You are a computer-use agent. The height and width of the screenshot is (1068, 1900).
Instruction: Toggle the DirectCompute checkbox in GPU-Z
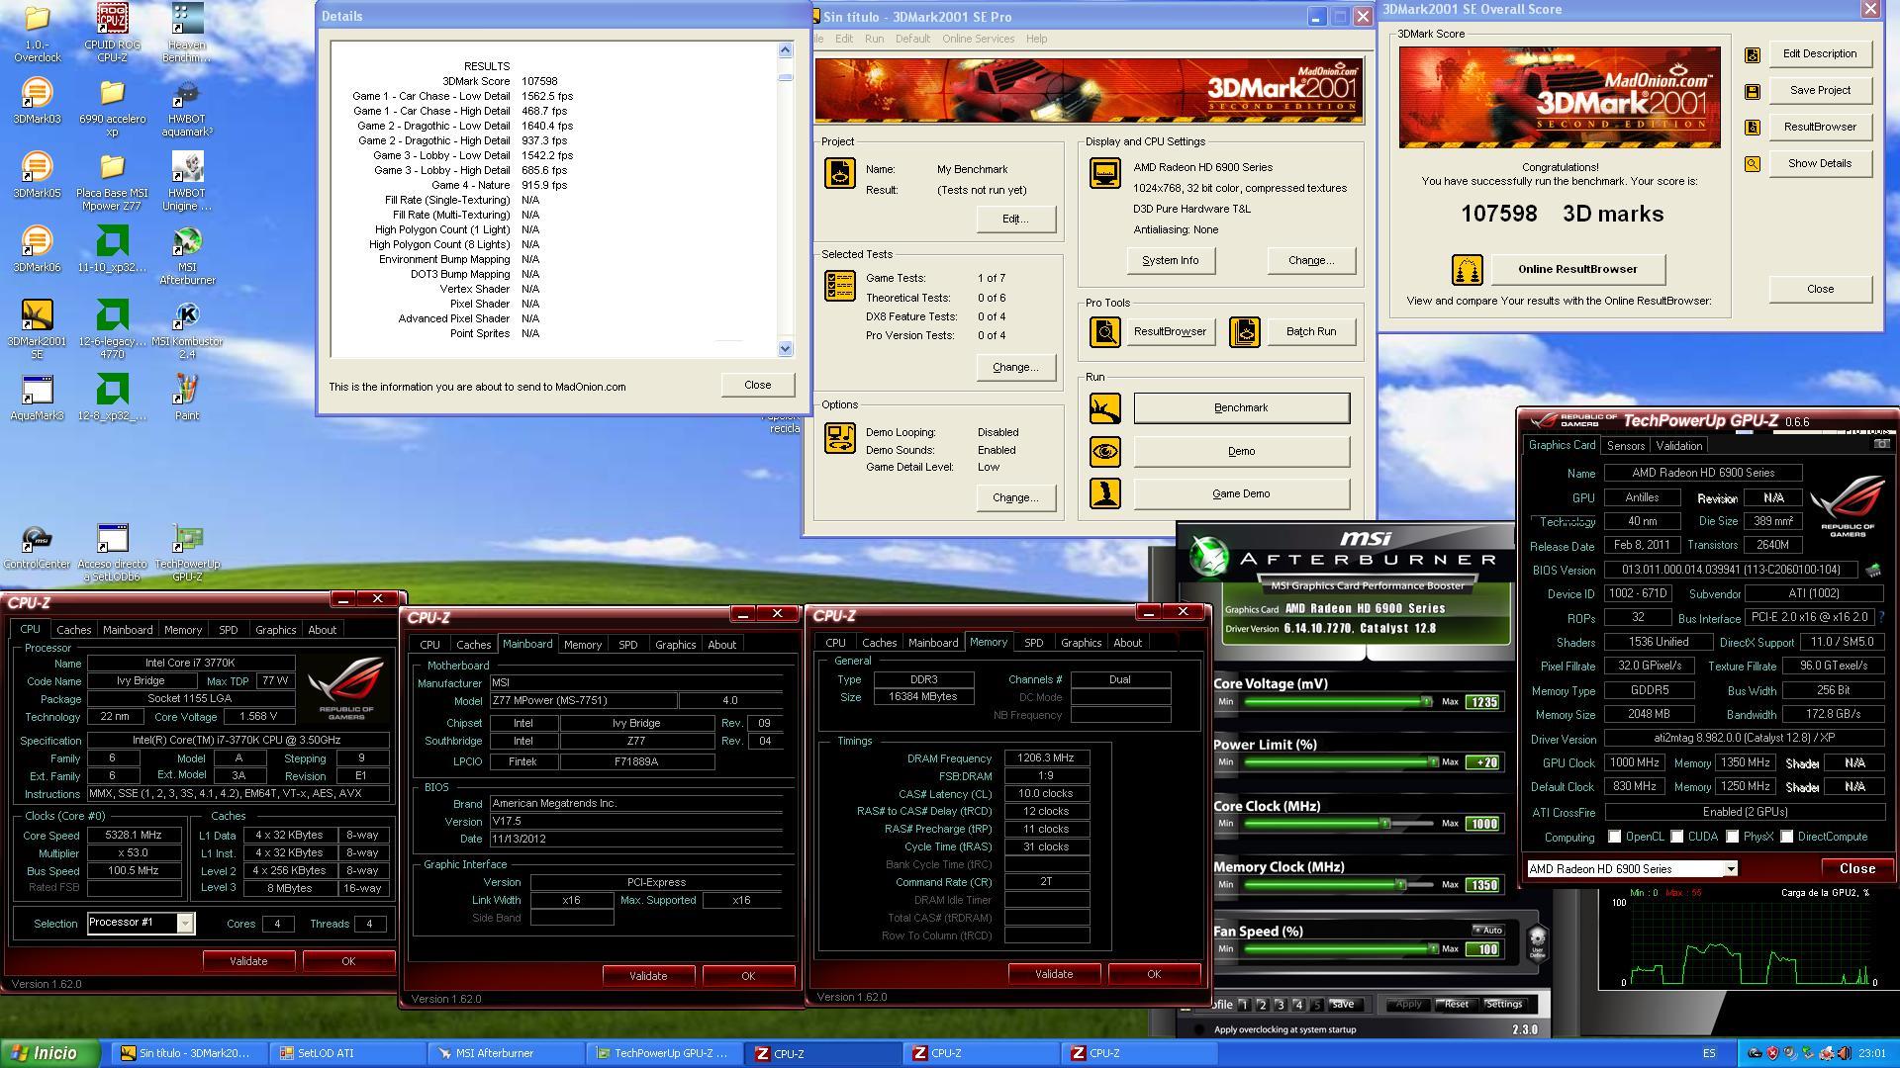click(1787, 837)
